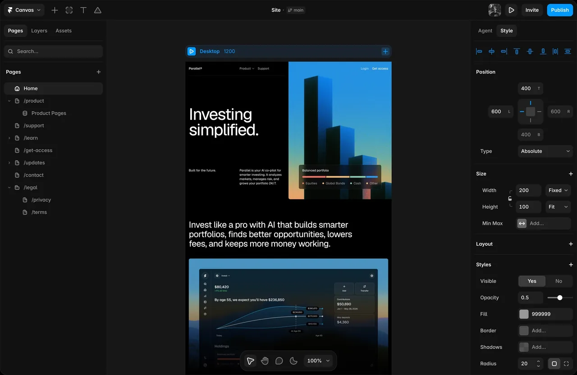Click the align bottom icon

pos(543,51)
